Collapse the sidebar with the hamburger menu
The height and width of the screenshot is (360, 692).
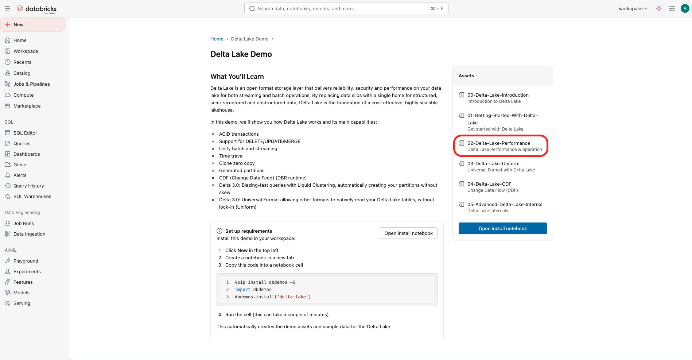coord(8,8)
